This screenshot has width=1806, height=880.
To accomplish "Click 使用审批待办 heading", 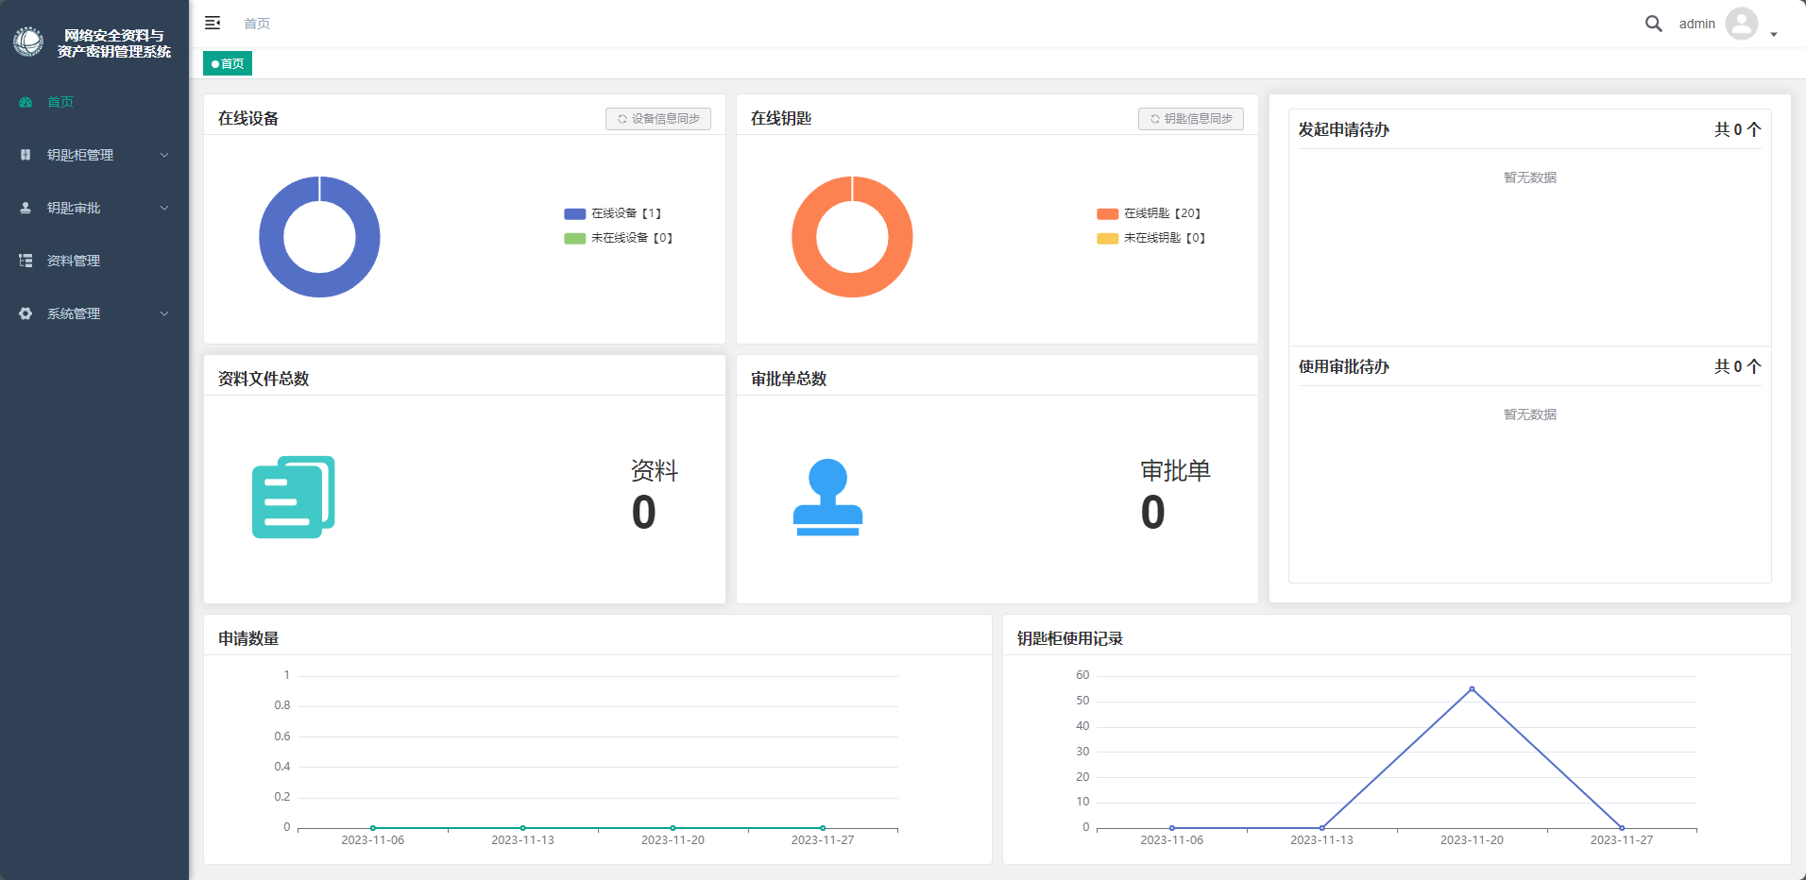I will point(1344,367).
